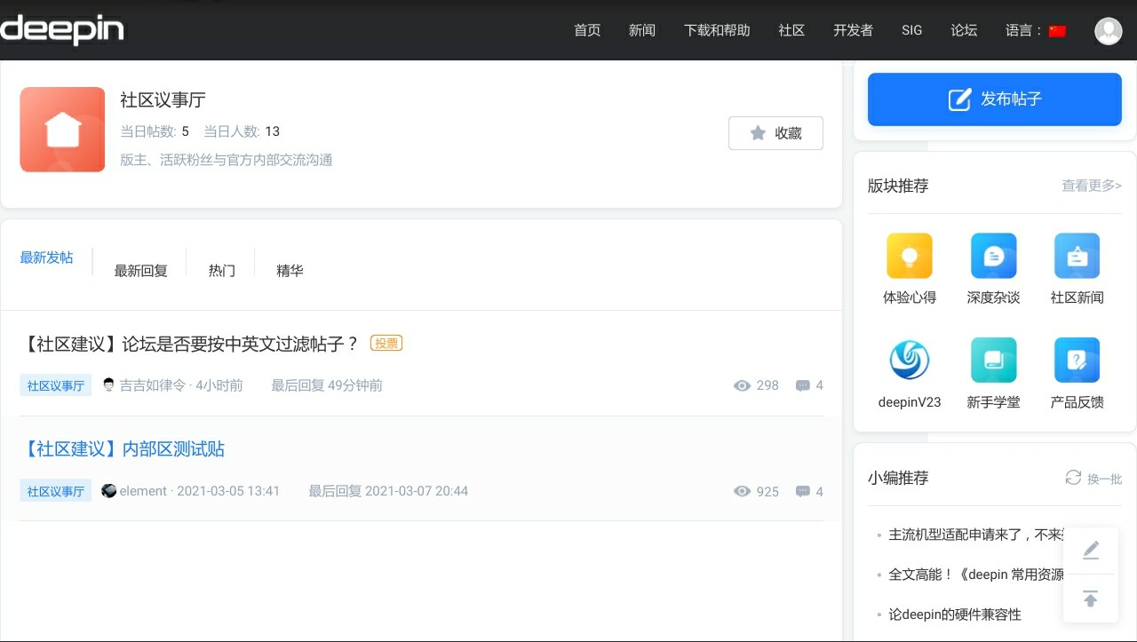The height and width of the screenshot is (642, 1137).
Task: Open recommended article 论deepin的硬件兼容性
Action: point(955,614)
